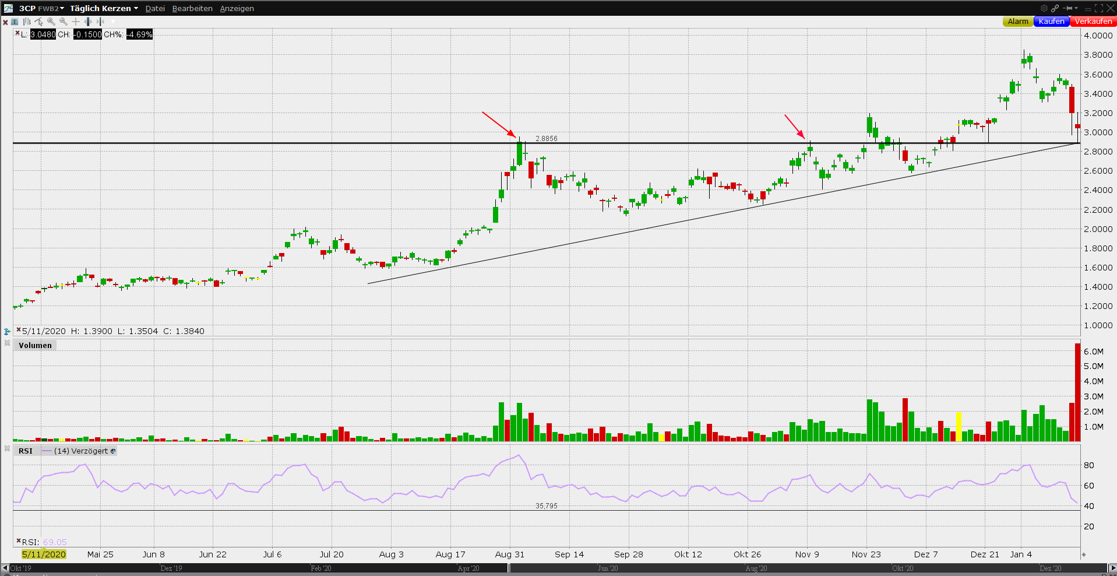The image size is (1117, 576).
Task: Click the Nov 9 date axis label
Action: (x=807, y=554)
